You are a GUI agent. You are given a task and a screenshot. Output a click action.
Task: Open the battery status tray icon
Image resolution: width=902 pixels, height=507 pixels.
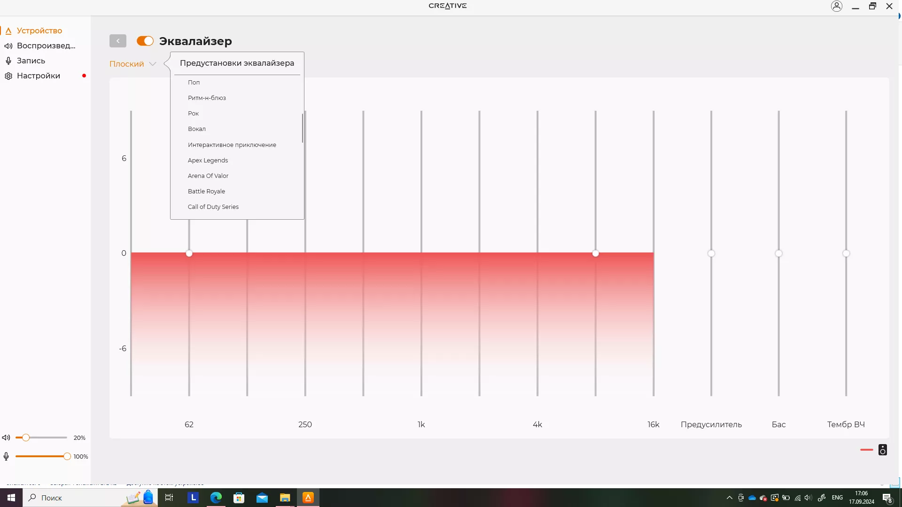786,498
